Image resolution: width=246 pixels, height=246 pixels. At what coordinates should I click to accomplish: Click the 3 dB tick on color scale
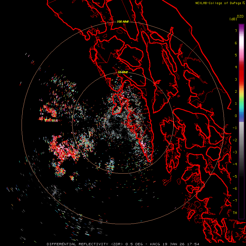coord(236,79)
